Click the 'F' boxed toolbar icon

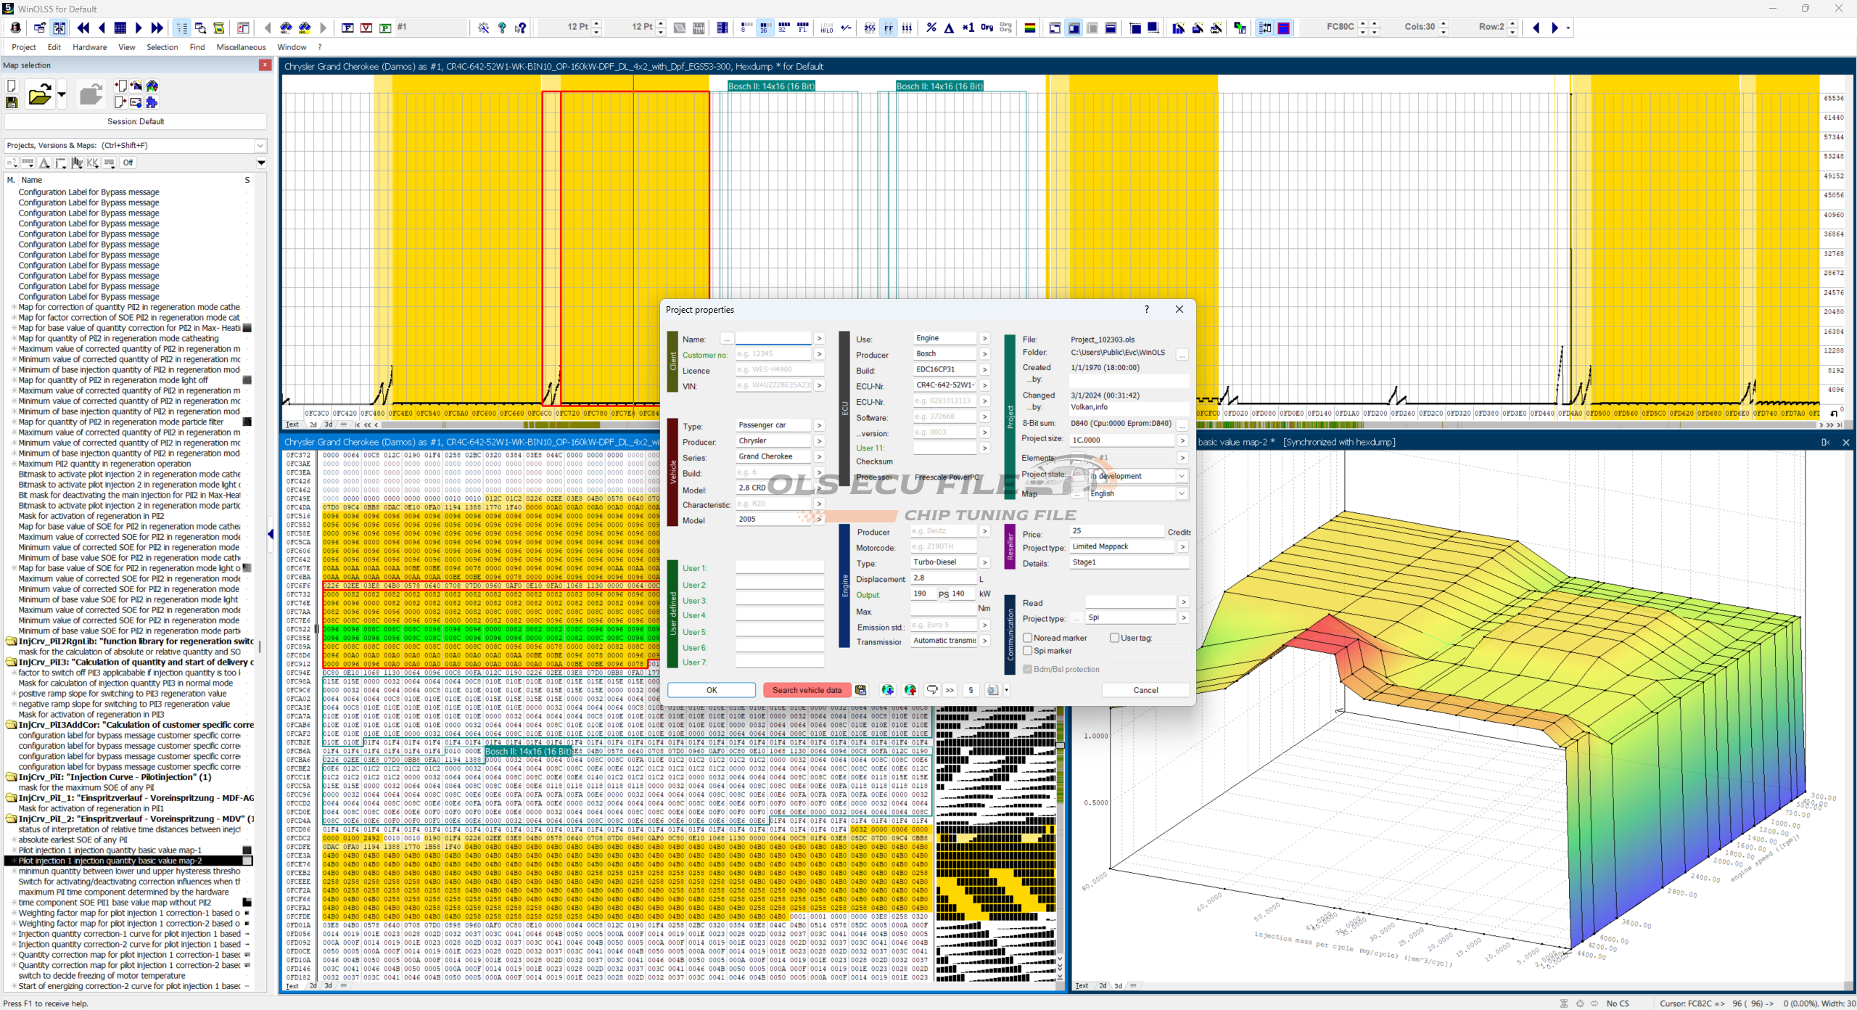coord(347,28)
